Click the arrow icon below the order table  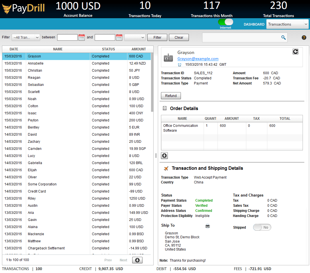tap(164, 156)
